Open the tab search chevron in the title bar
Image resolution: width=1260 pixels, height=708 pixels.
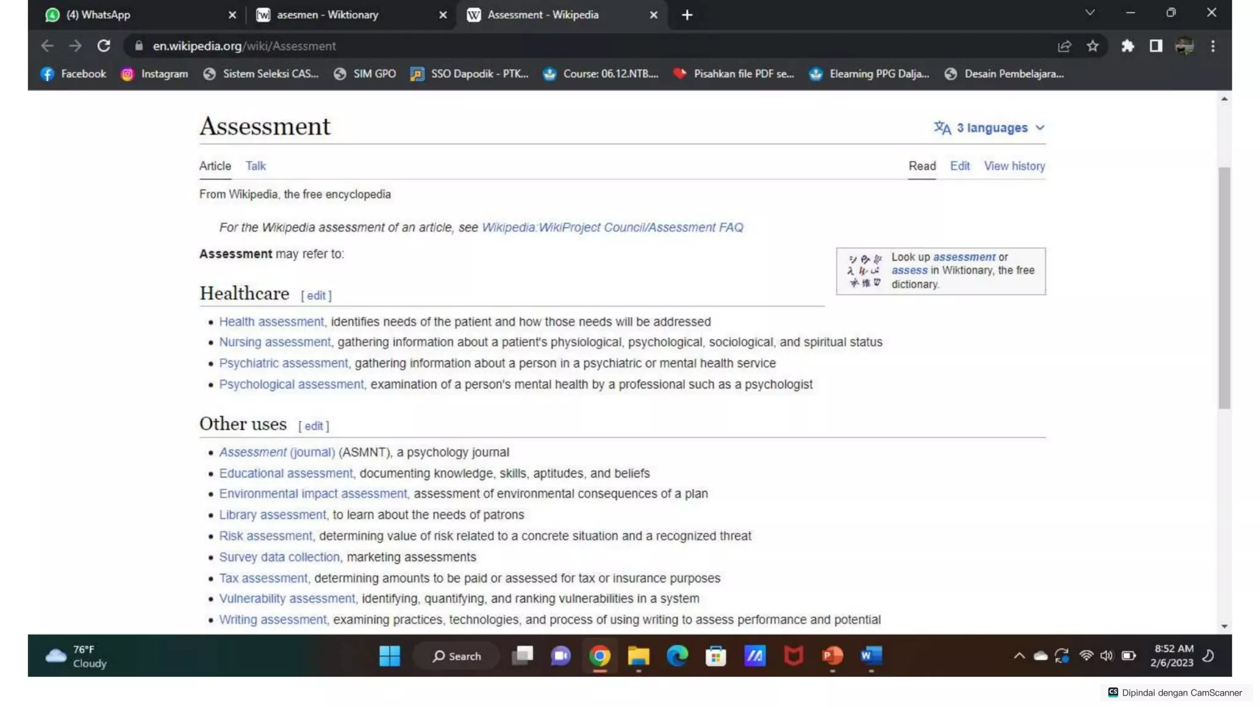coord(1090,13)
